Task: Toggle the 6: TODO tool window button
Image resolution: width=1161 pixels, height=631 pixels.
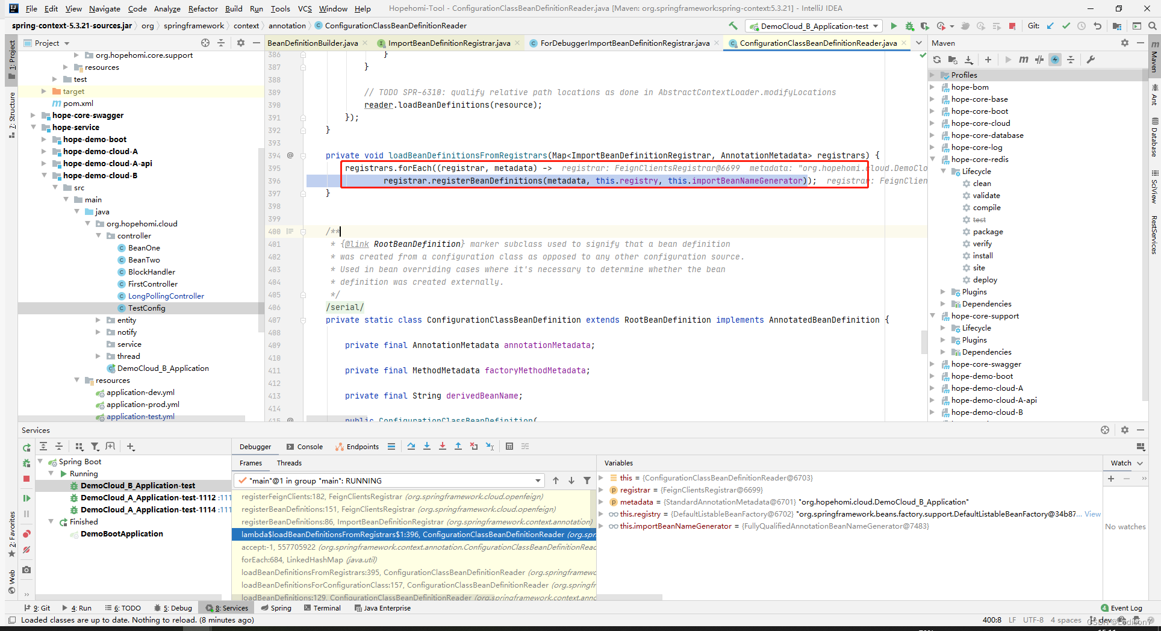Action: click(123, 608)
